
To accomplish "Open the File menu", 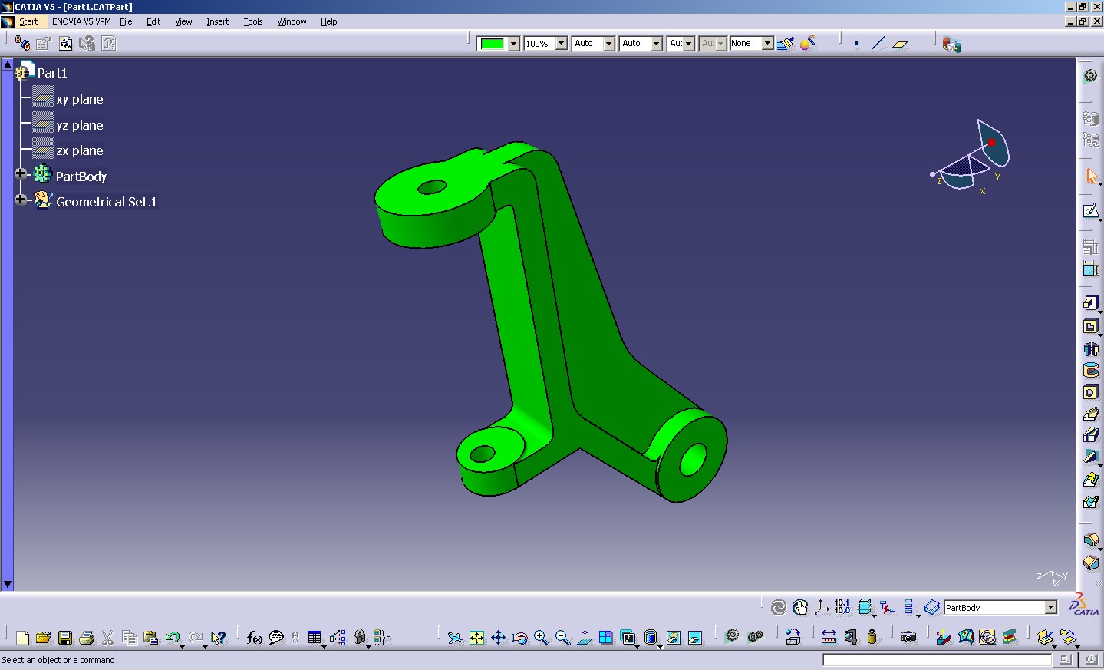I will click(x=126, y=21).
